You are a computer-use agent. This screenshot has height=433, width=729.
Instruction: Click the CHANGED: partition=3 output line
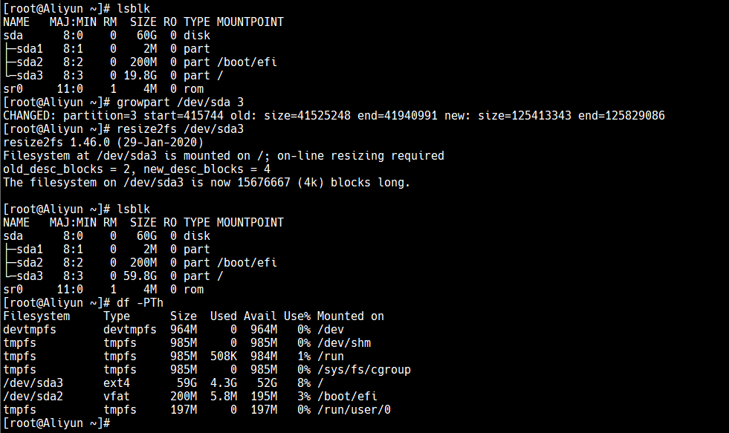334,116
